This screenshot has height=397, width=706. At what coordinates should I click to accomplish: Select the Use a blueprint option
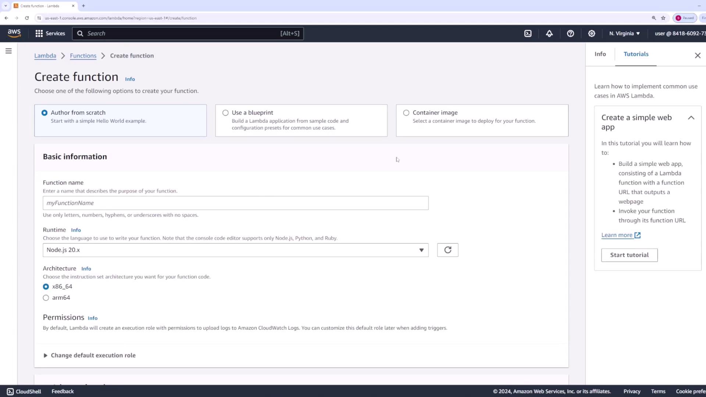pos(225,113)
